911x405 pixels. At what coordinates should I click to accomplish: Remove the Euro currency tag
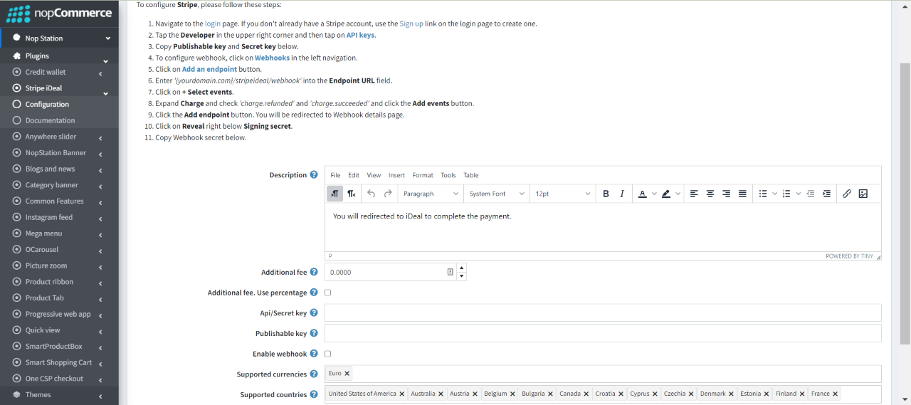pos(347,374)
